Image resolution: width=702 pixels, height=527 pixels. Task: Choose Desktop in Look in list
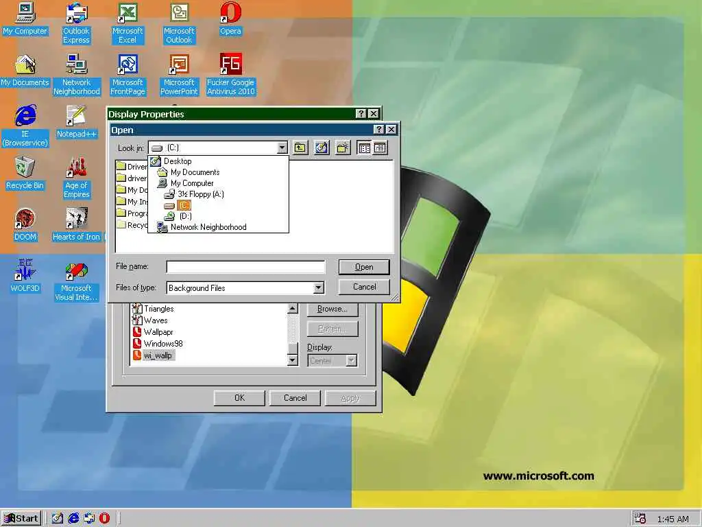click(219, 161)
